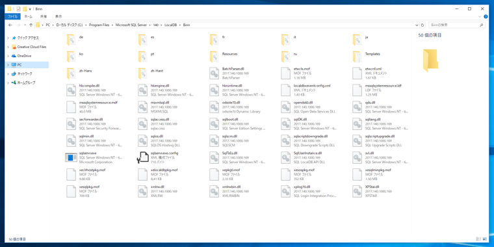Click the odsole70.dll file name
The height and width of the screenshot is (247, 494).
pos(231,103)
